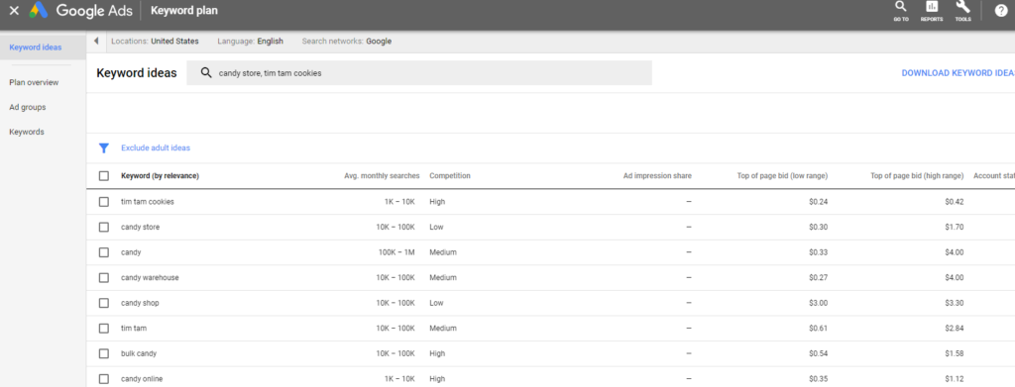Check the box for bulk candy
Screen dimensions: 1015x387
point(103,353)
